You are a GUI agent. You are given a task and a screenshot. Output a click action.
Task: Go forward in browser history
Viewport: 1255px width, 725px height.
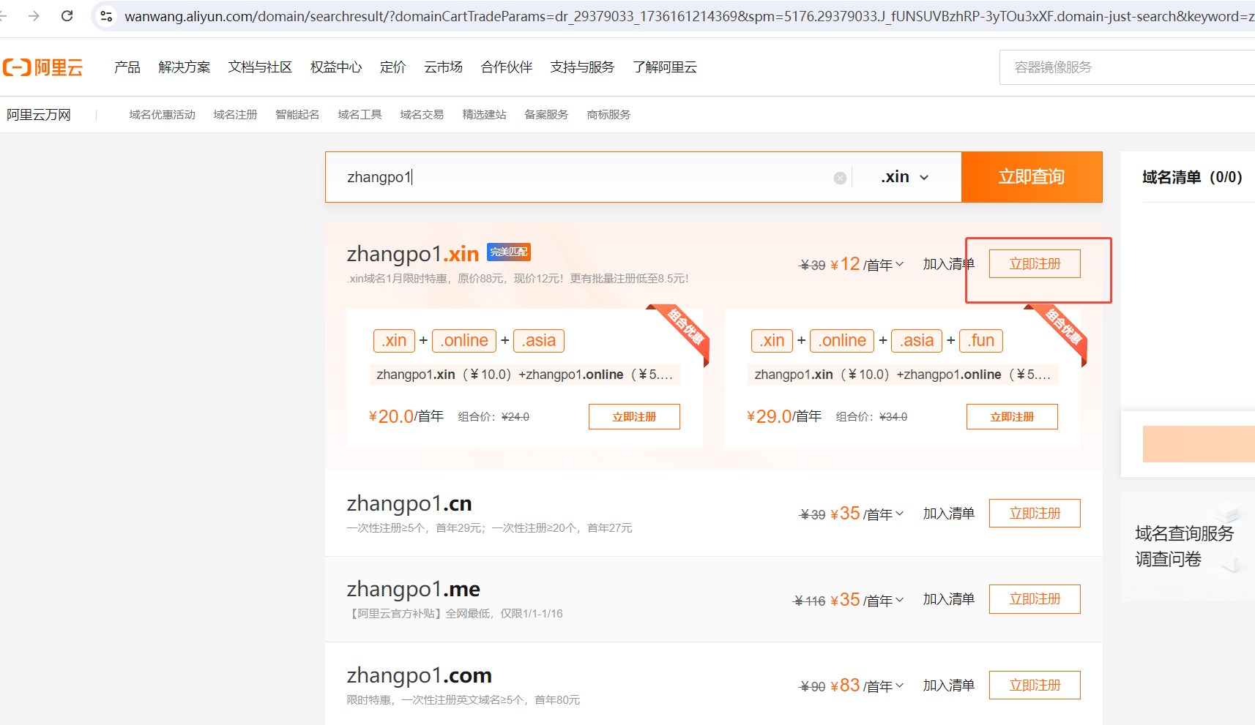pyautogui.click(x=34, y=15)
